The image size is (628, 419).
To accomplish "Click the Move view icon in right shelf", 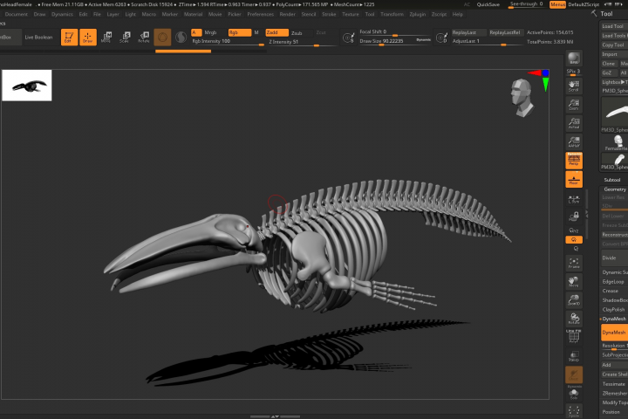I will tap(574, 281).
